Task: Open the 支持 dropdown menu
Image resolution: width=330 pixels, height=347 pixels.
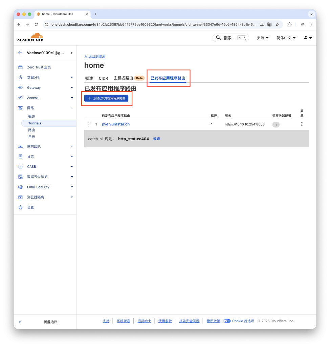Action: (263, 38)
